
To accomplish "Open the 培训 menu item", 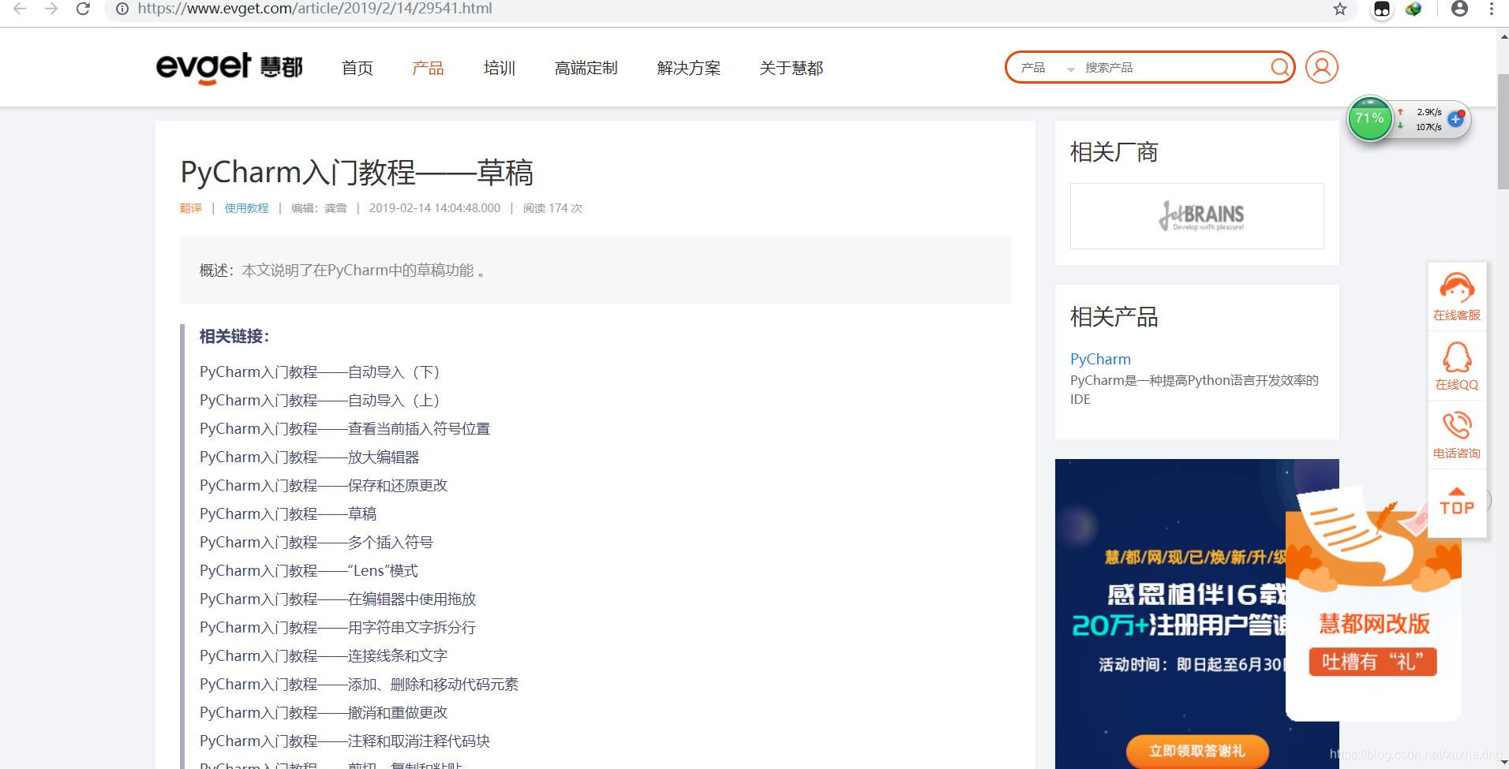I will click(x=500, y=69).
